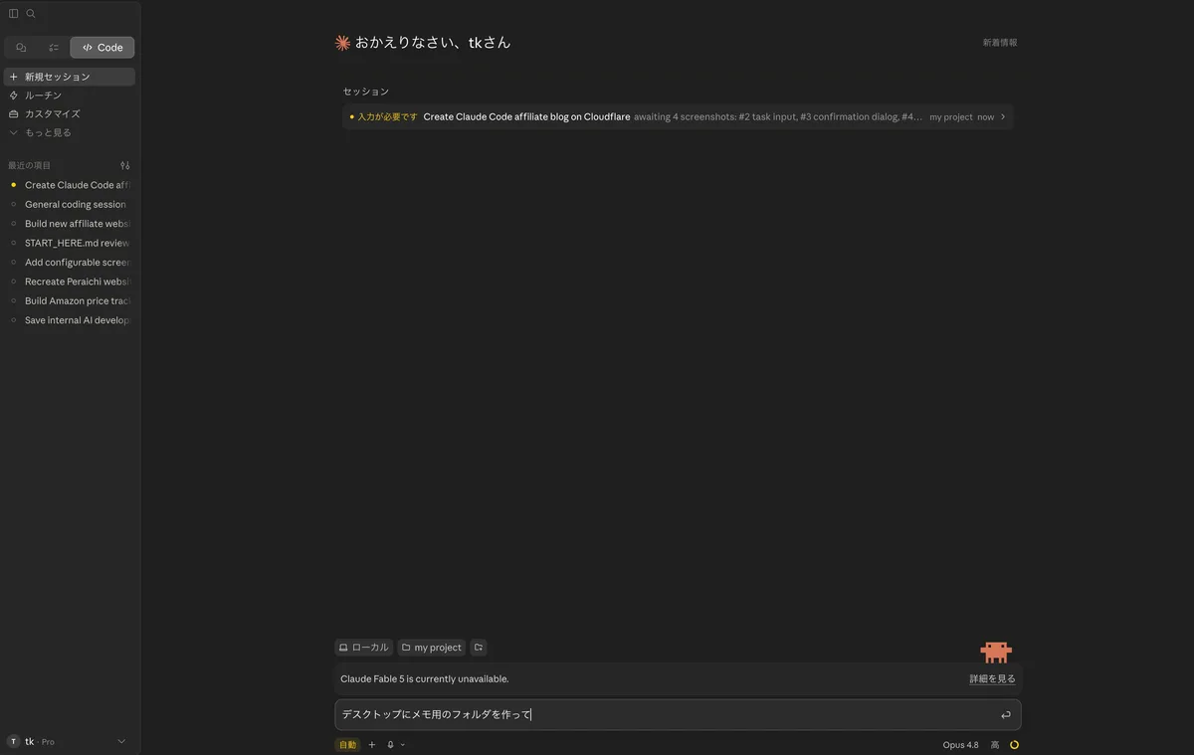Image resolution: width=1194 pixels, height=755 pixels.
Task: Switch to the tasks checklist tab icon
Action: pyautogui.click(x=54, y=48)
